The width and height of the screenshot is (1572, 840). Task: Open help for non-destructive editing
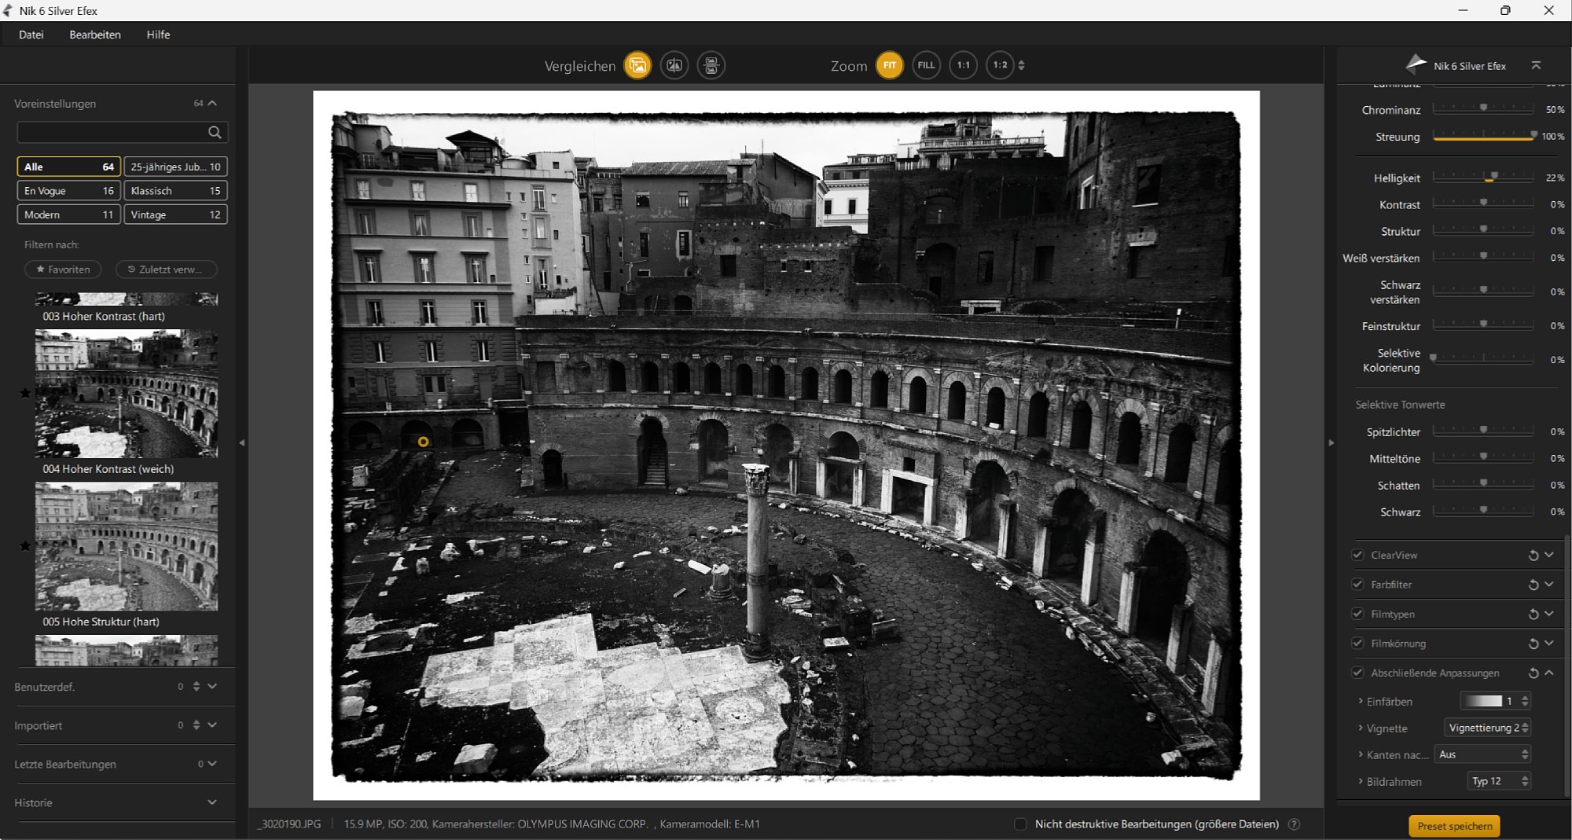1294,824
